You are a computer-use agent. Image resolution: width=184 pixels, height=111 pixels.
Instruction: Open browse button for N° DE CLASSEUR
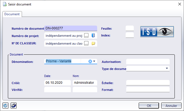pyautogui.click(x=86, y=43)
